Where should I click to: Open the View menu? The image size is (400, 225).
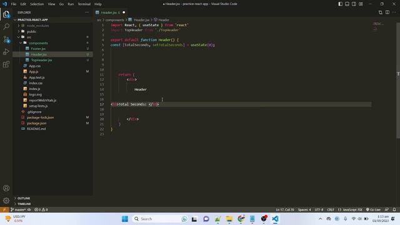51,4
